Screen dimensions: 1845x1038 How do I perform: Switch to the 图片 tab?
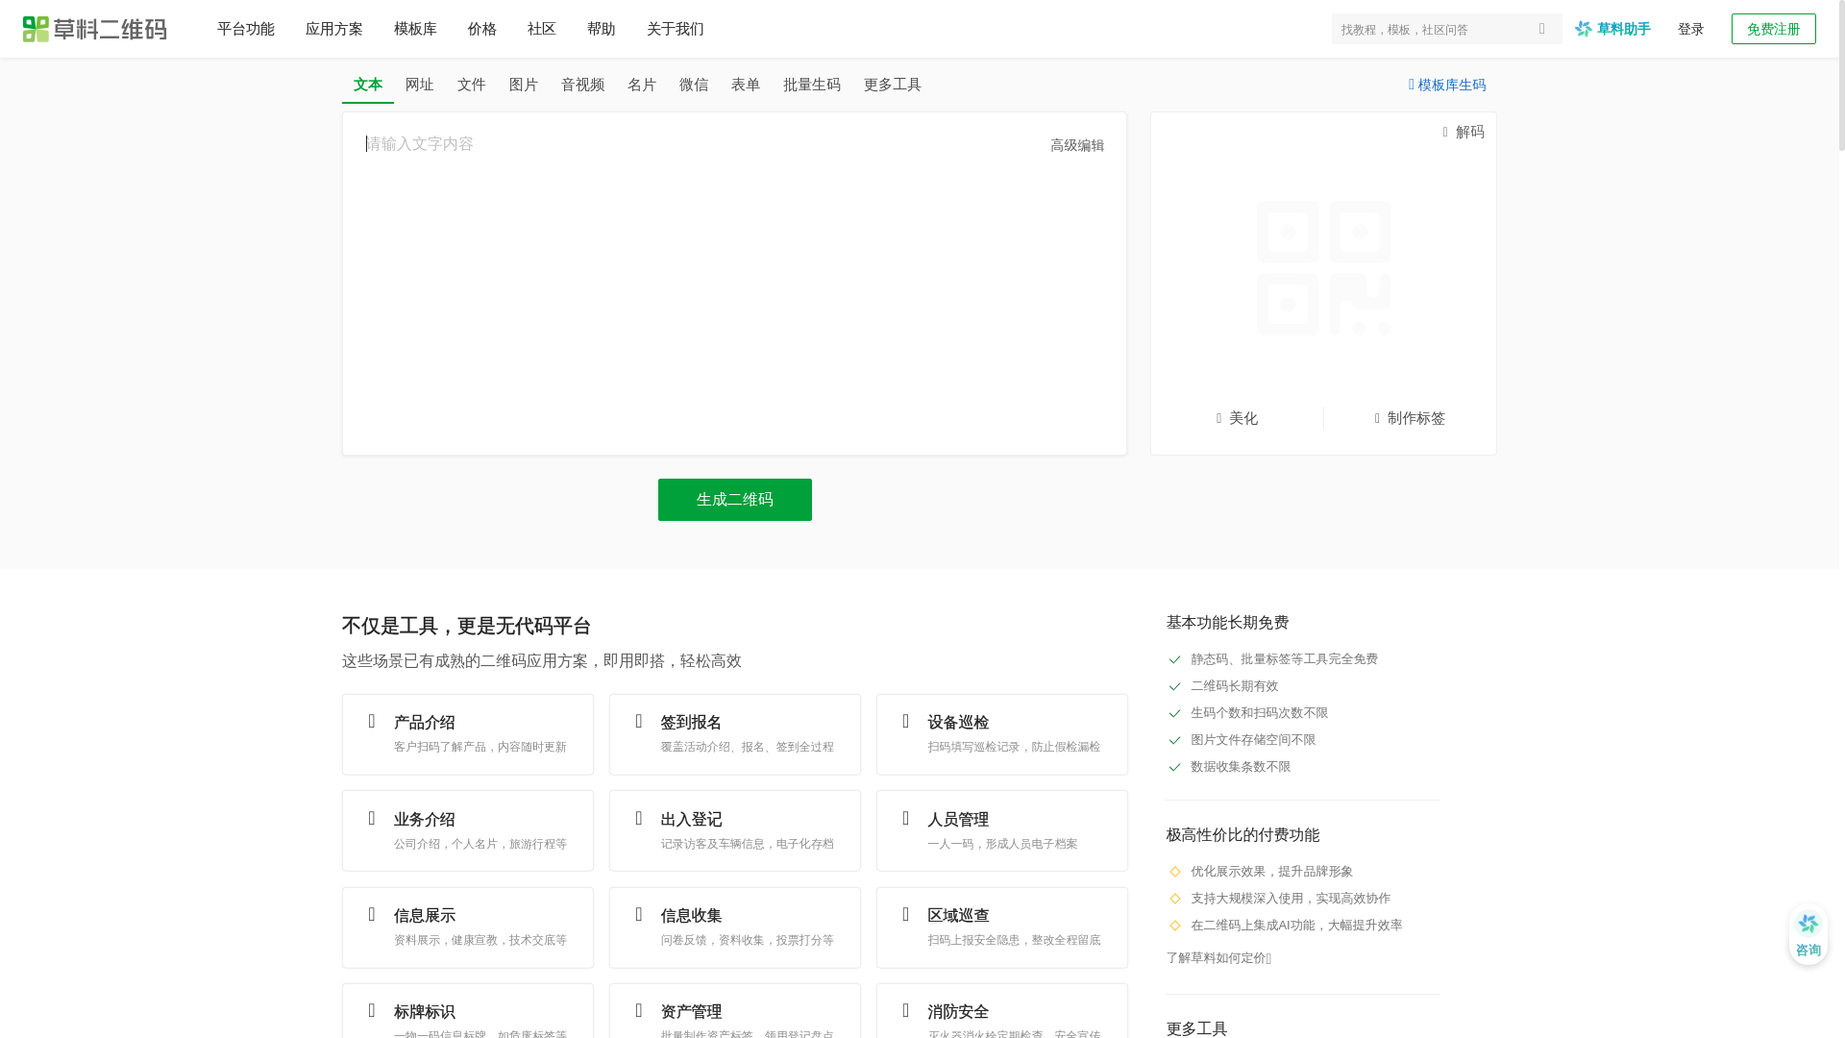click(x=524, y=85)
